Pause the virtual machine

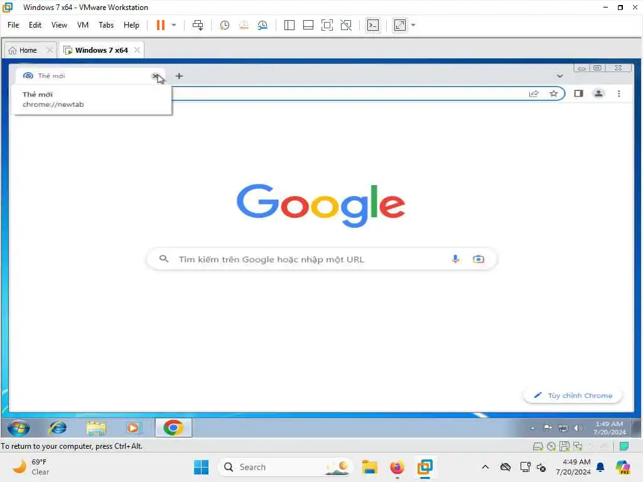point(160,25)
